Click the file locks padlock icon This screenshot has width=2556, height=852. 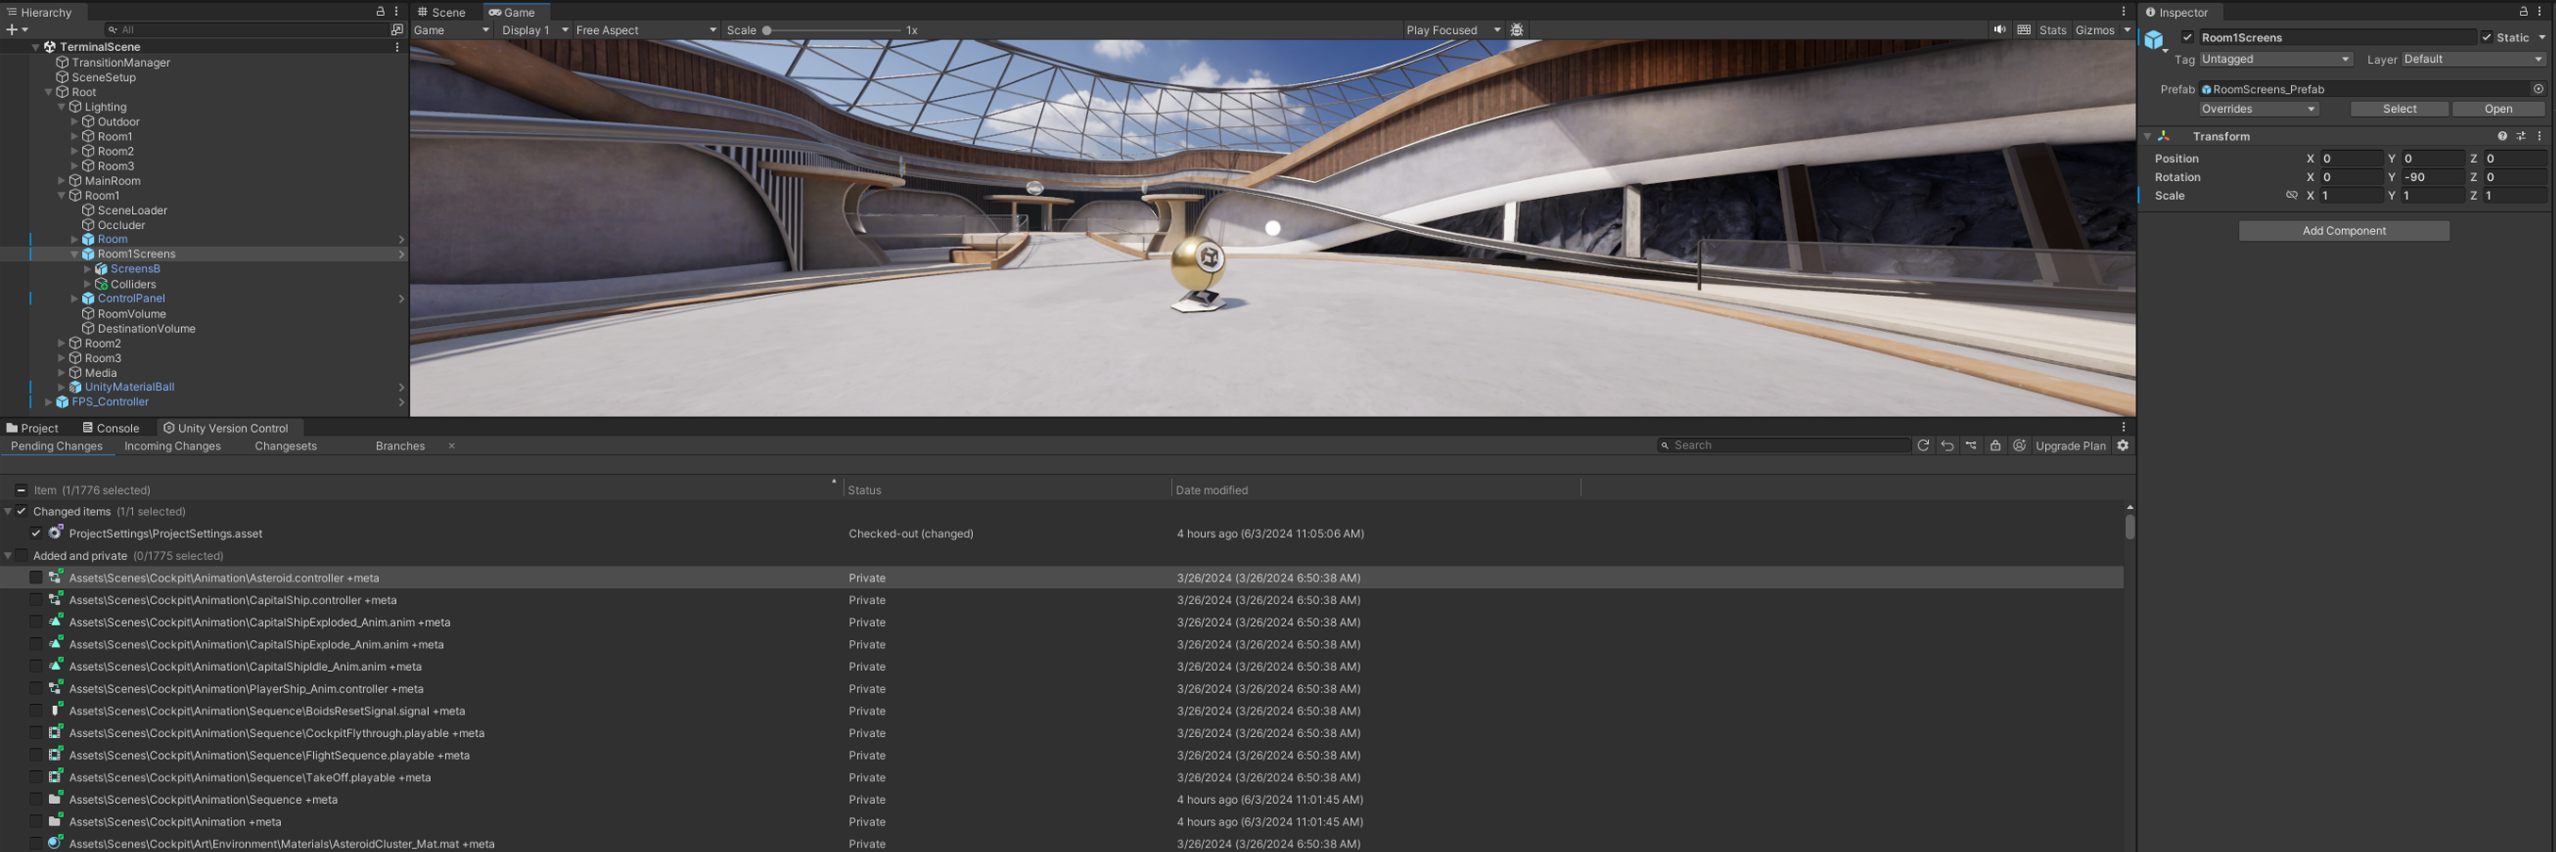pyautogui.click(x=1995, y=446)
